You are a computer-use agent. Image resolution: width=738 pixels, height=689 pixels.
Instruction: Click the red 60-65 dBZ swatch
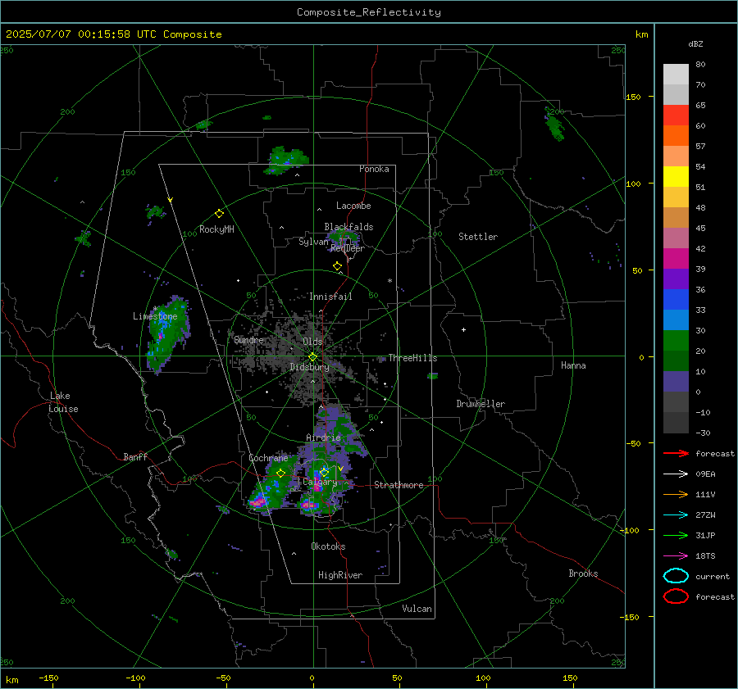(676, 116)
